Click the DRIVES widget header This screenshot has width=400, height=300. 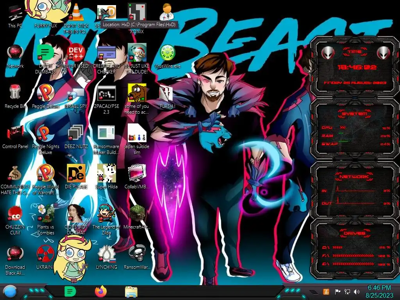click(x=355, y=233)
